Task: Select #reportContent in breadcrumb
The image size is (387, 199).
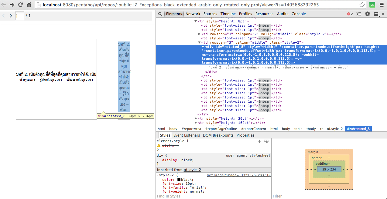Action: (x=254, y=129)
